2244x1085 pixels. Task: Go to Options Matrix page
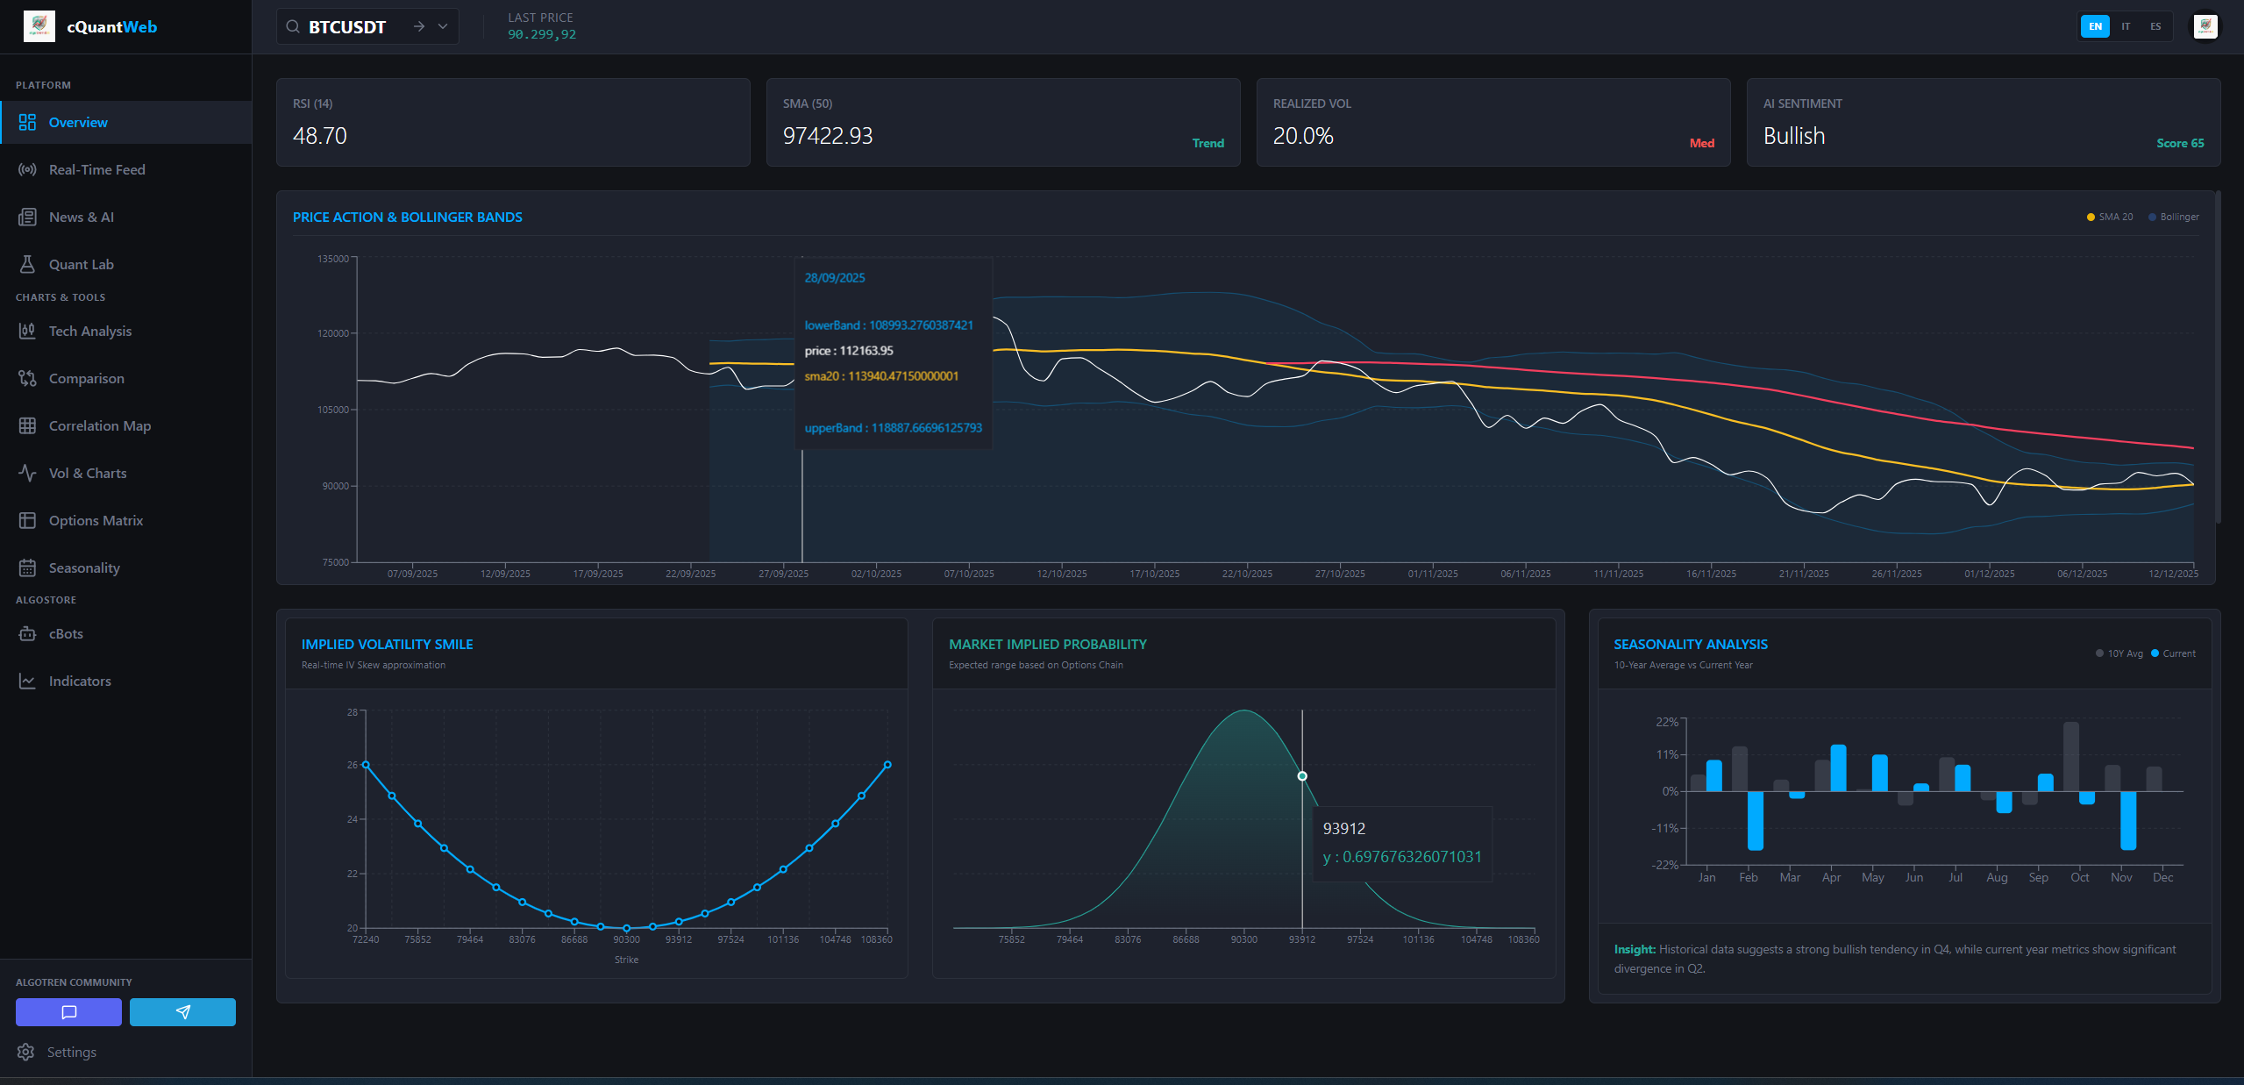coord(96,520)
